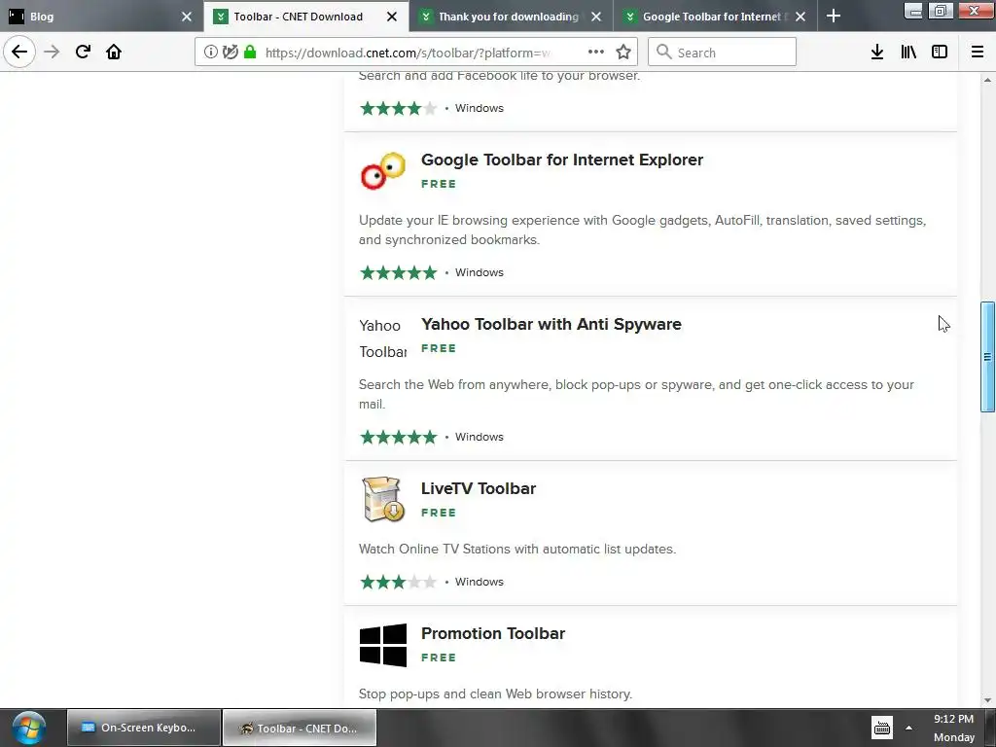Click FREE label under LiveTV Toolbar

(x=439, y=513)
